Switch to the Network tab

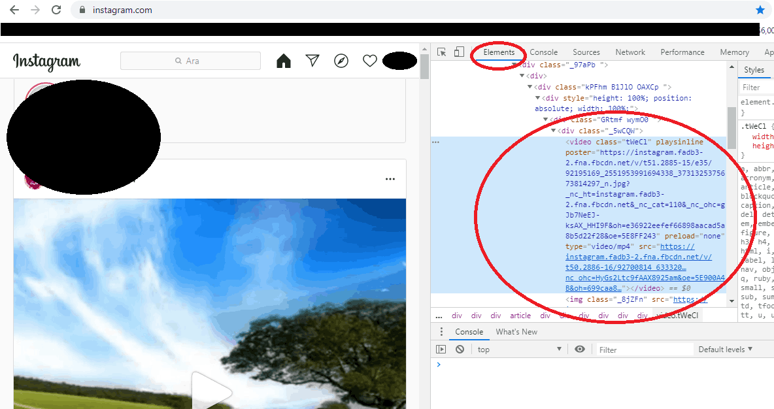[x=630, y=52]
